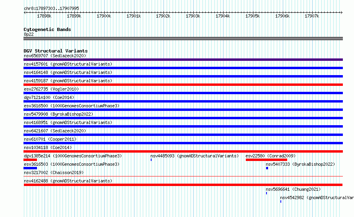Click the 17901k ruler position

tap(134, 16)
